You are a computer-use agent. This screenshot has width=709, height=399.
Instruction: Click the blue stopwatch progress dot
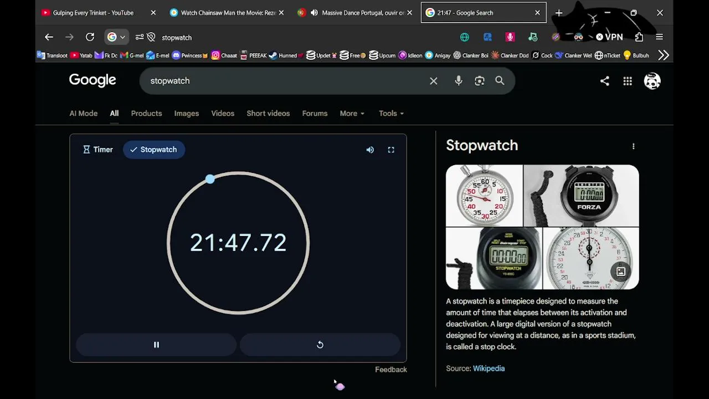[210, 179]
